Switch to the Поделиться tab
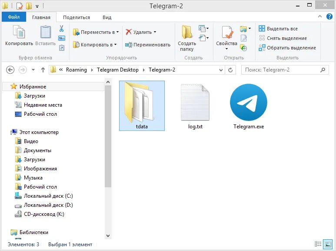 [77, 17]
